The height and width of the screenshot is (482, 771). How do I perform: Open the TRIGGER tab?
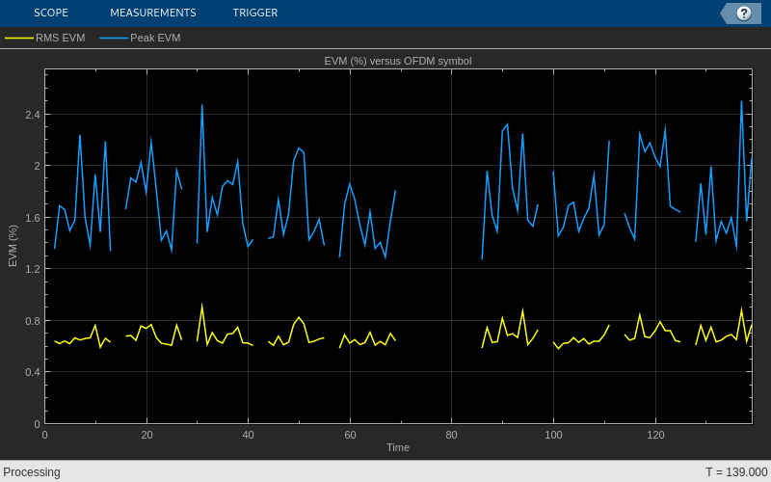pyautogui.click(x=255, y=13)
